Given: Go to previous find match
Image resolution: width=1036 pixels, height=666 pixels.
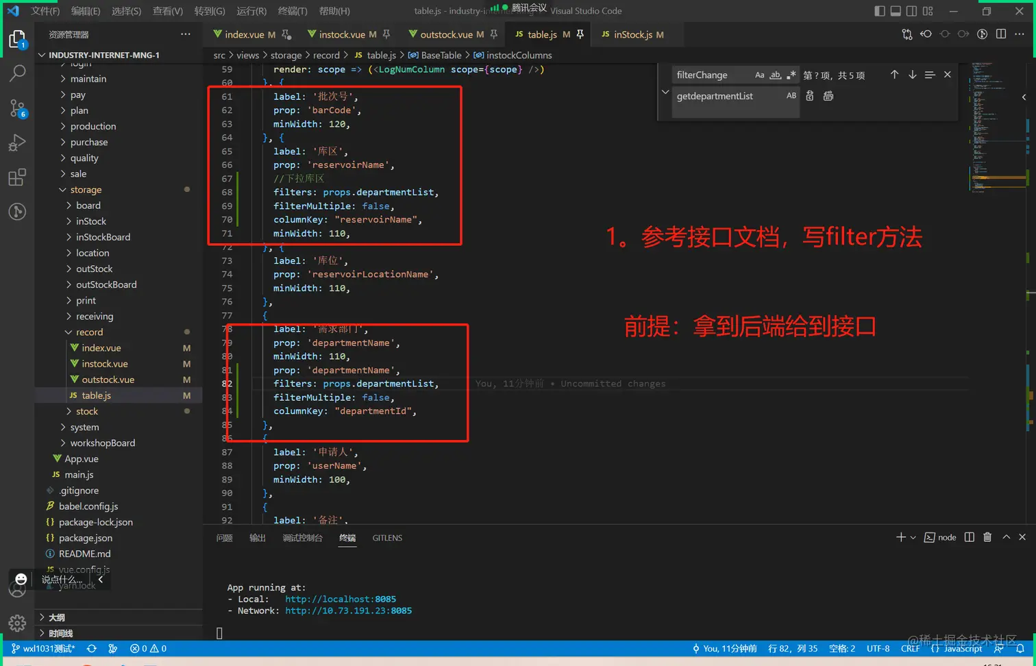Looking at the screenshot, I should [894, 75].
